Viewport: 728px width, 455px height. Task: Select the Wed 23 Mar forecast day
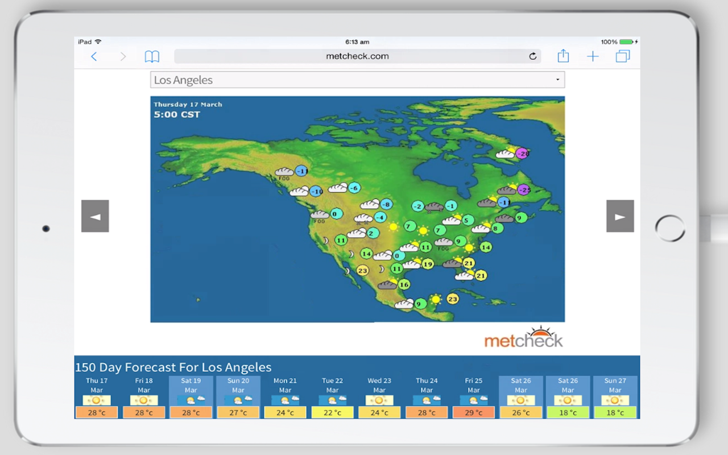pyautogui.click(x=379, y=396)
